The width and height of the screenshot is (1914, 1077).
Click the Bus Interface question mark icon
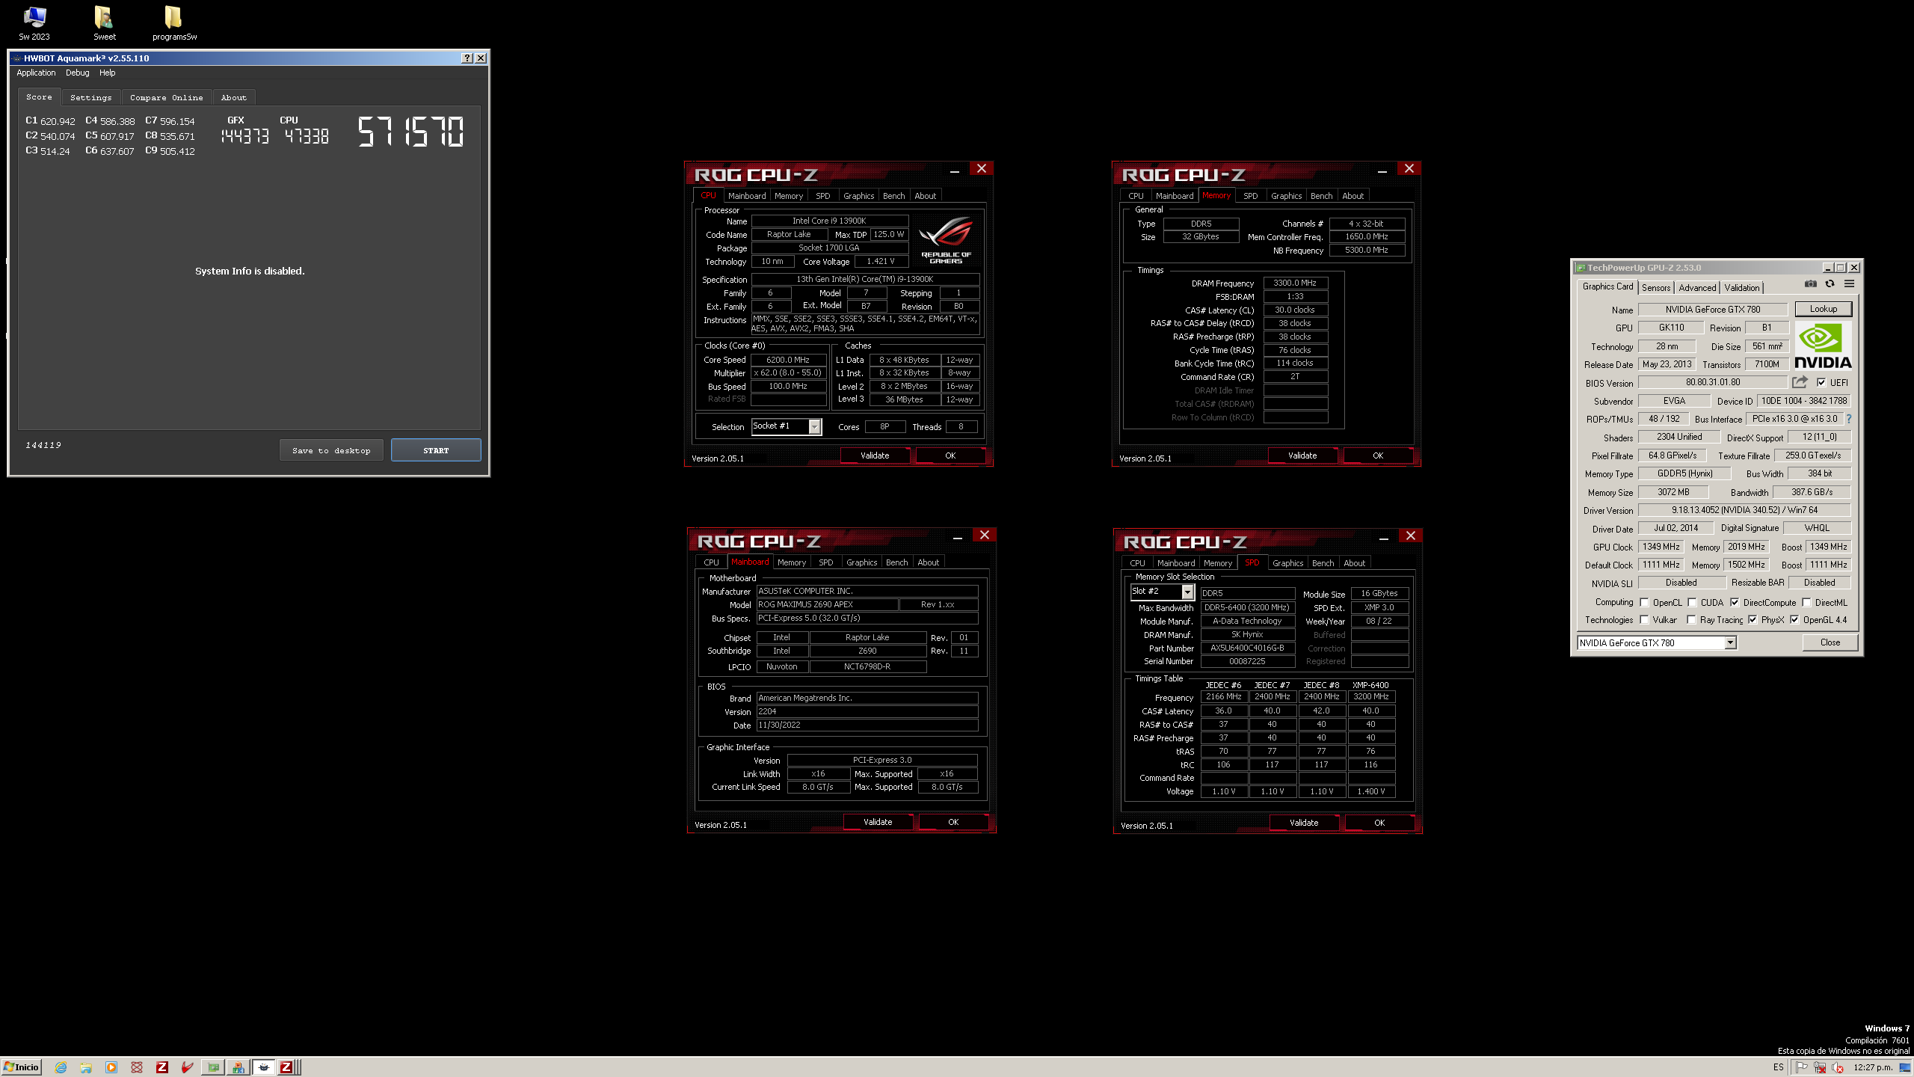1849,419
